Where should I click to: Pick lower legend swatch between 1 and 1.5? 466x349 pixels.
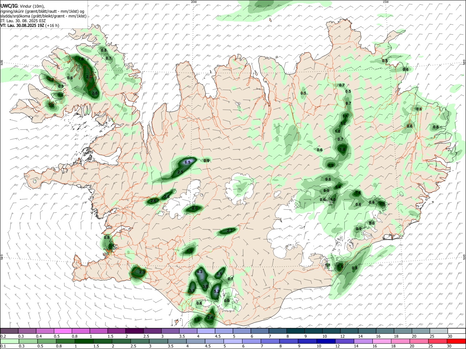[x=84, y=341]
